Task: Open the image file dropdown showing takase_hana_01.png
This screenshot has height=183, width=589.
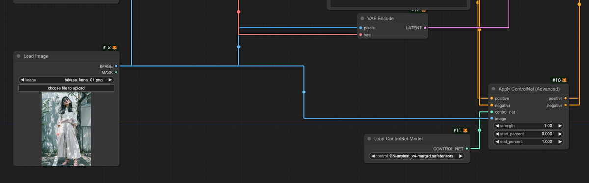Action: 66,80
